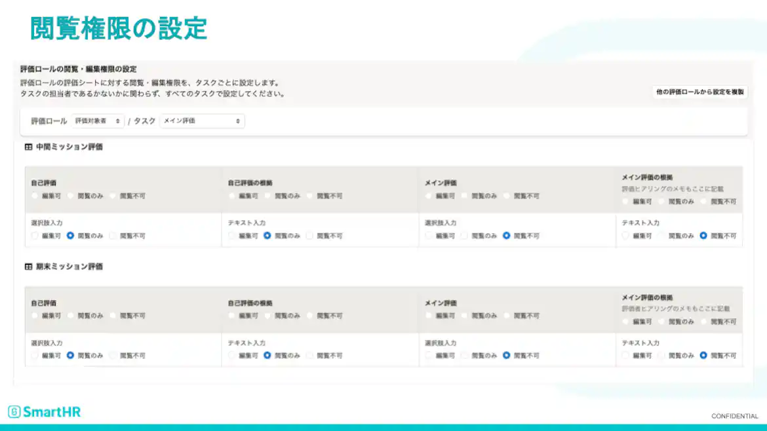Select 編集可 for 自己評価 in 期末ミッション評価
The width and height of the screenshot is (767, 431).
34,315
